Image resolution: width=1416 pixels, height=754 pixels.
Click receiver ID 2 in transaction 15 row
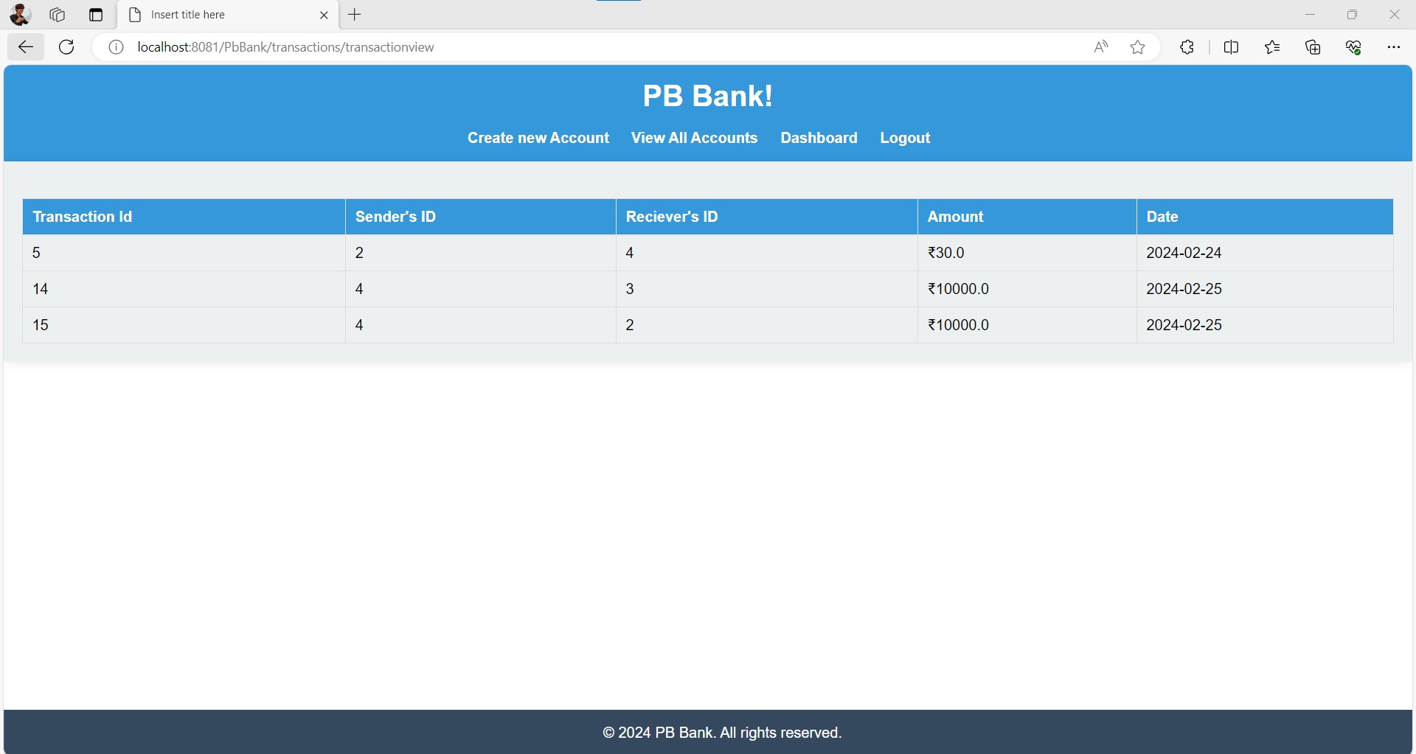coord(767,325)
